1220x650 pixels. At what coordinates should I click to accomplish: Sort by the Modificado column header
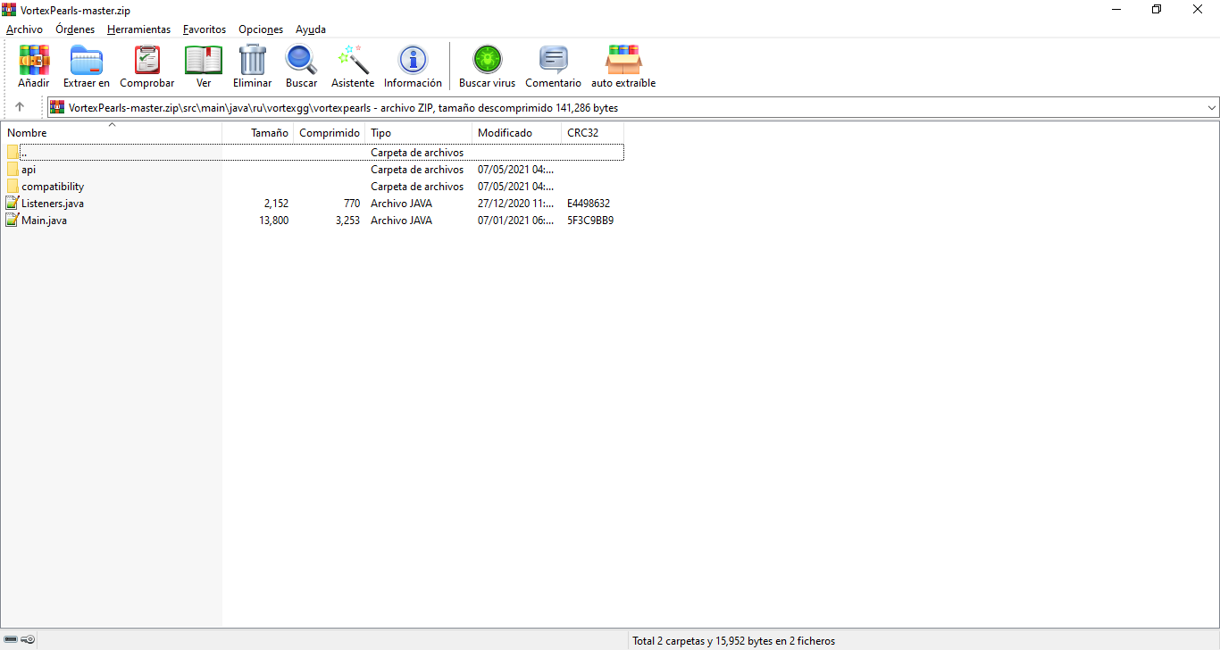point(516,133)
